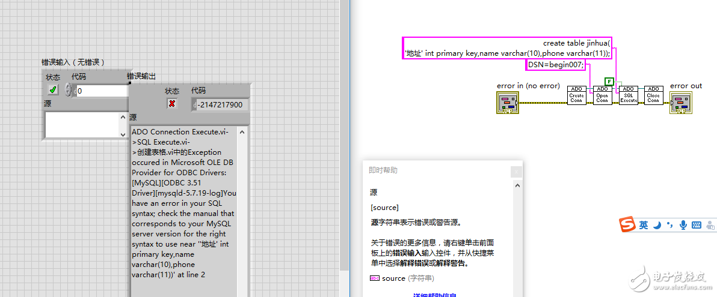Select the ADO Close Conn VI node
Screen dimensions: 717x297
coord(653,95)
